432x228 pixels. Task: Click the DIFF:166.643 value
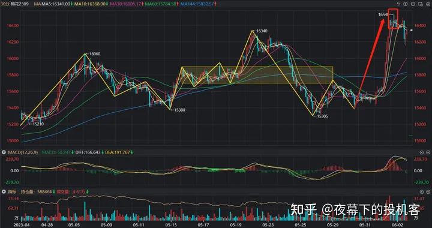pos(88,152)
